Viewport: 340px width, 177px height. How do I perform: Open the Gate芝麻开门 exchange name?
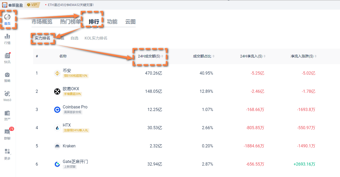click(75, 162)
